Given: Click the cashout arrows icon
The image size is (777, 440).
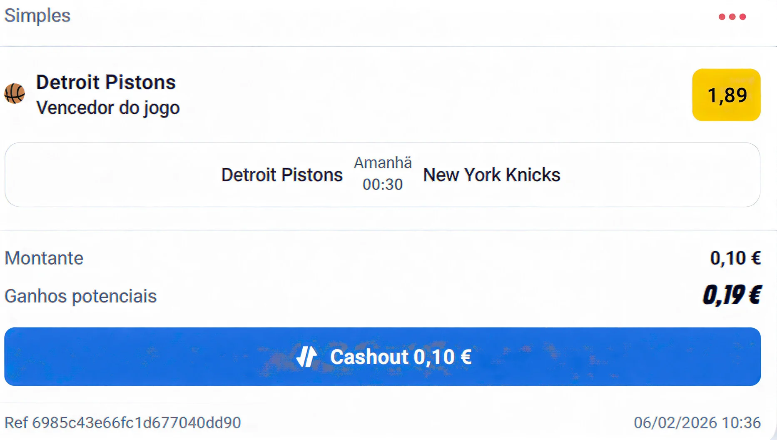Looking at the screenshot, I should click(x=306, y=357).
